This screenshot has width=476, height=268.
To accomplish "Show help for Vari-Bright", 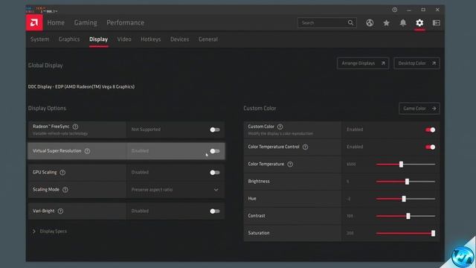I will click(x=60, y=211).
